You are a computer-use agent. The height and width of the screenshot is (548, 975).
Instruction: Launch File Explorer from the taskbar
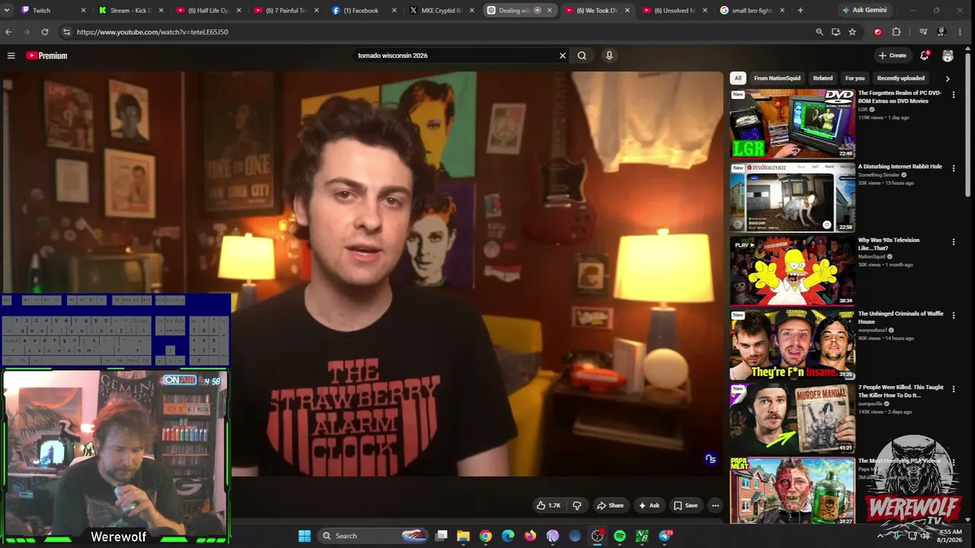click(x=463, y=536)
